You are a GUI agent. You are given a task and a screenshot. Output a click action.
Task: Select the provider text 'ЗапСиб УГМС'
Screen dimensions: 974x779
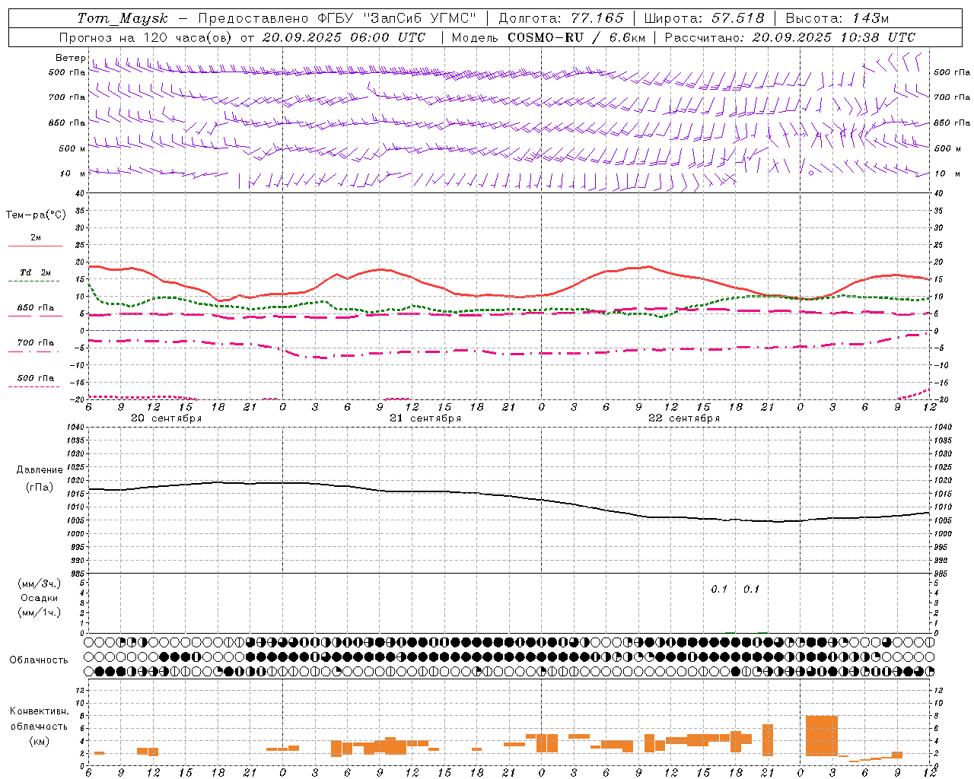[420, 18]
